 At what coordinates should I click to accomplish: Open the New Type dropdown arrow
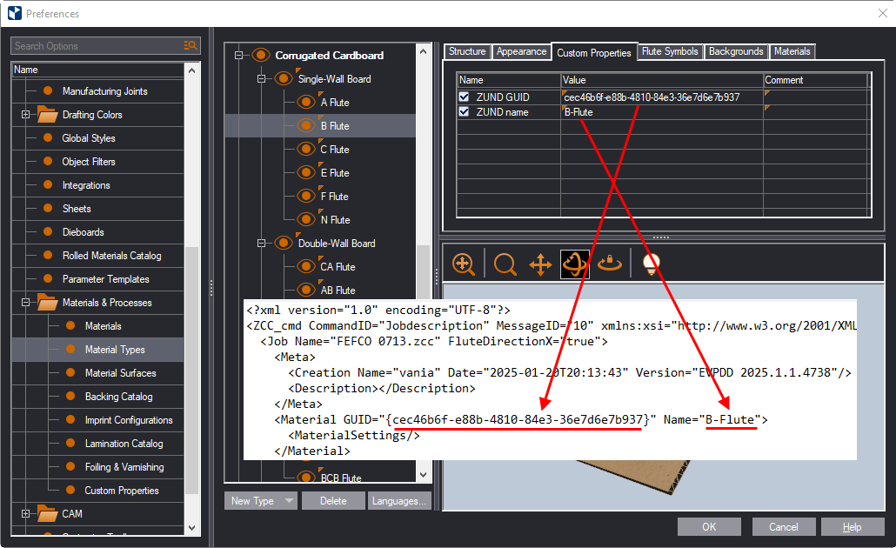pos(289,501)
